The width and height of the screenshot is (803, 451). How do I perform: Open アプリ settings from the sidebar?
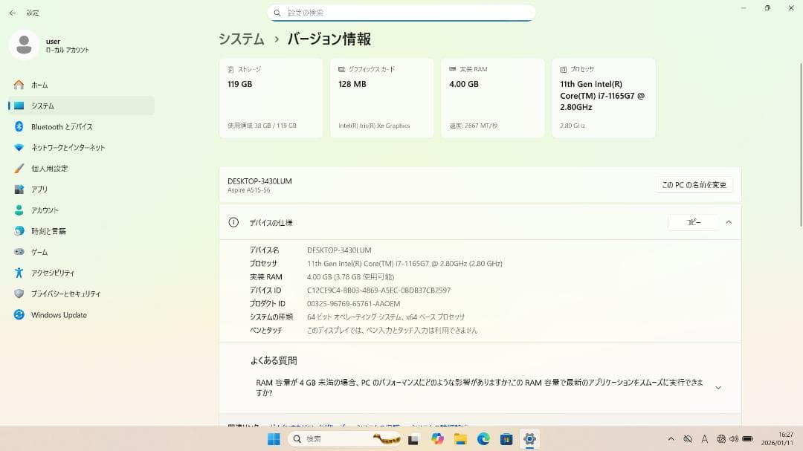pos(45,189)
